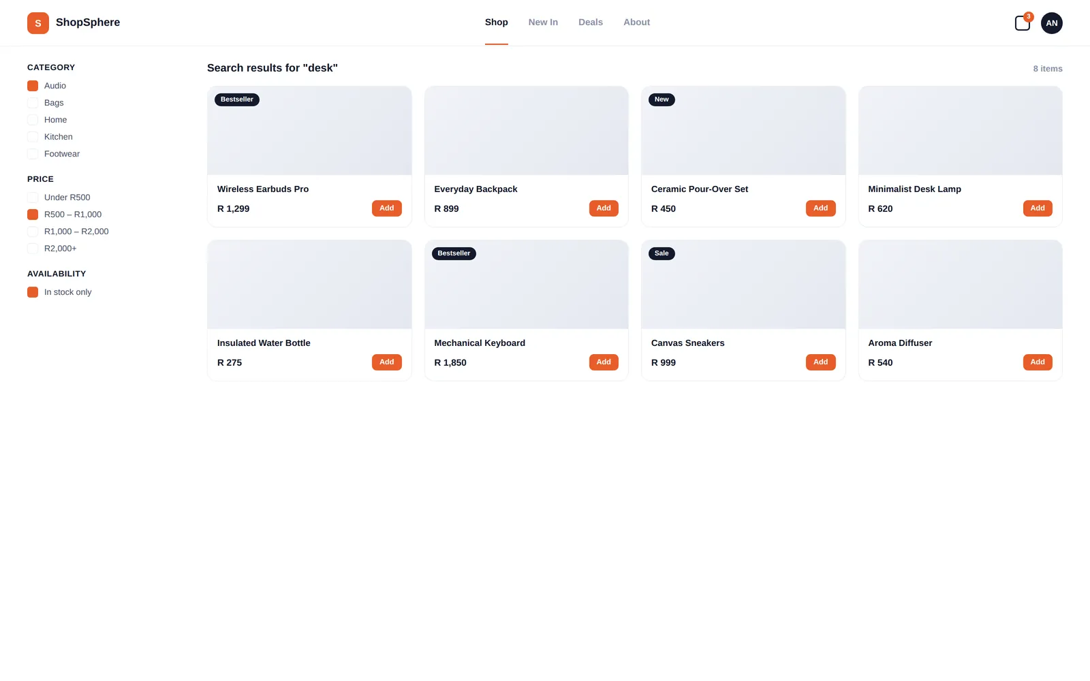Add Insulated Water Bottle to cart
The image size is (1090, 681).
click(x=387, y=362)
